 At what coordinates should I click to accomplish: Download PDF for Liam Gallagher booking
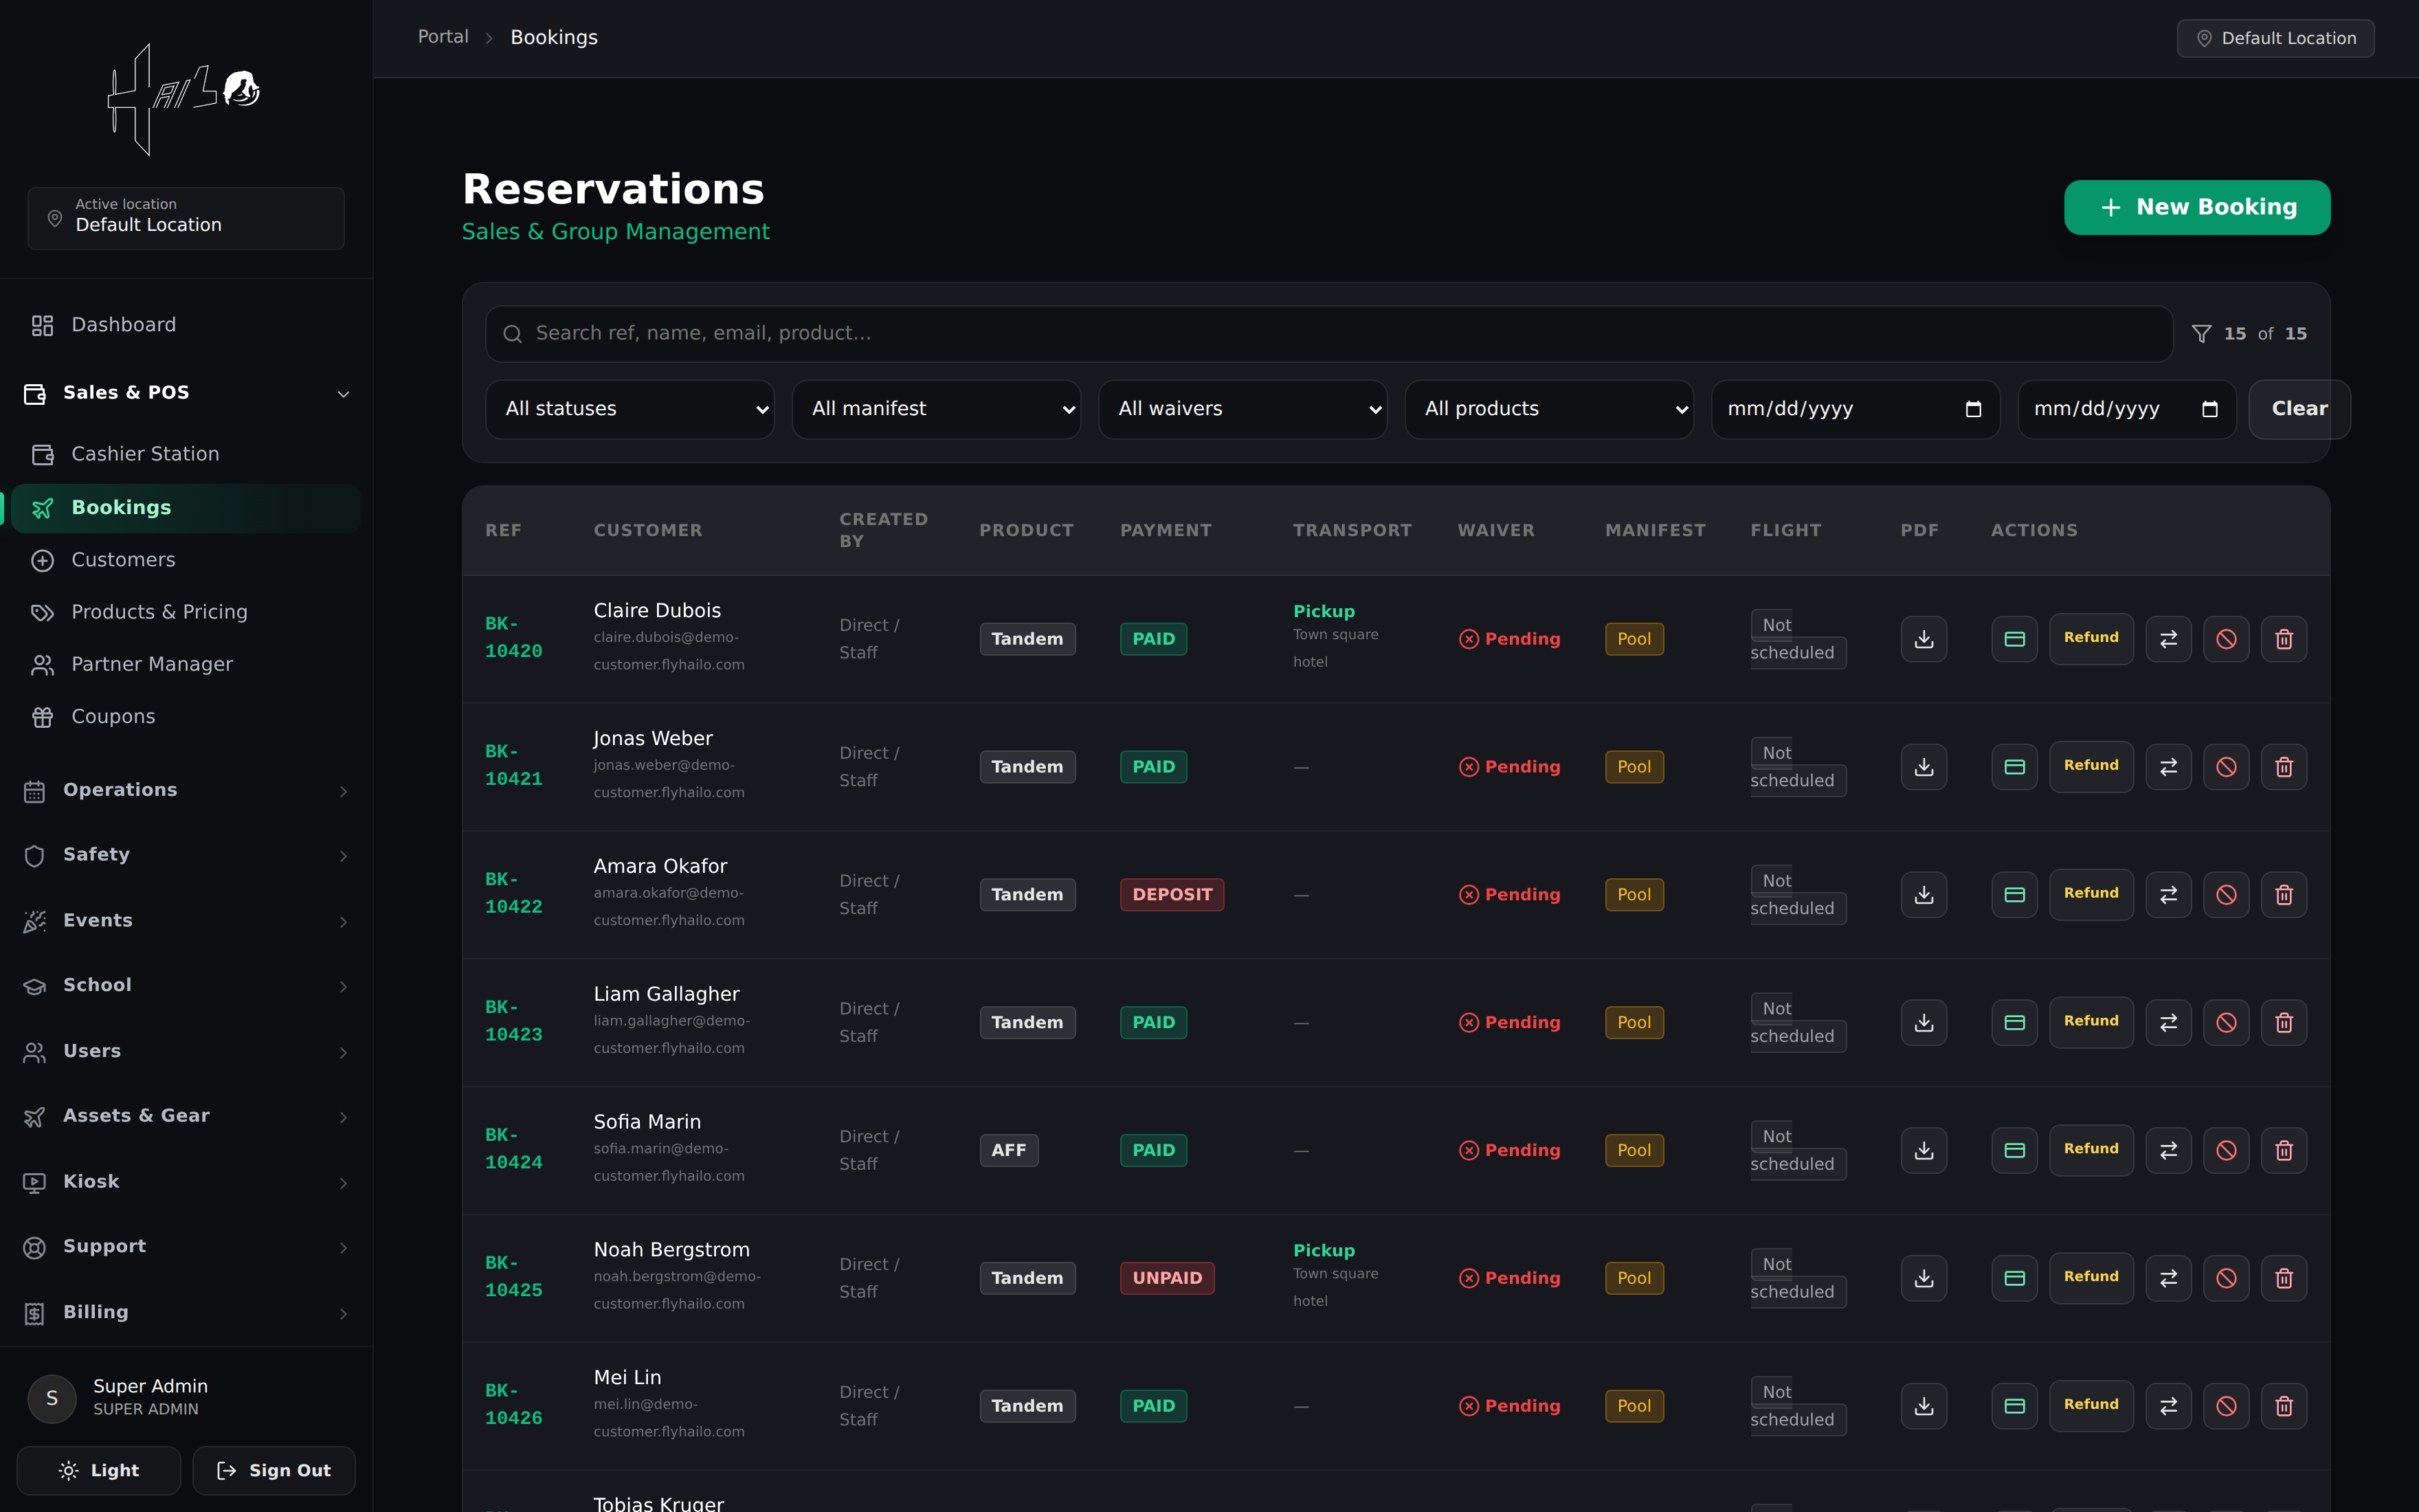tap(1924, 1022)
